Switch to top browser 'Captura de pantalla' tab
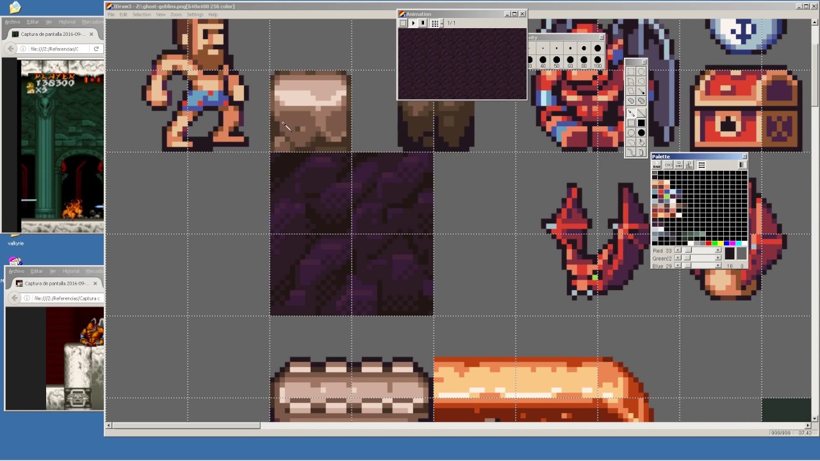Image resolution: width=820 pixels, height=461 pixels. pyautogui.click(x=53, y=34)
